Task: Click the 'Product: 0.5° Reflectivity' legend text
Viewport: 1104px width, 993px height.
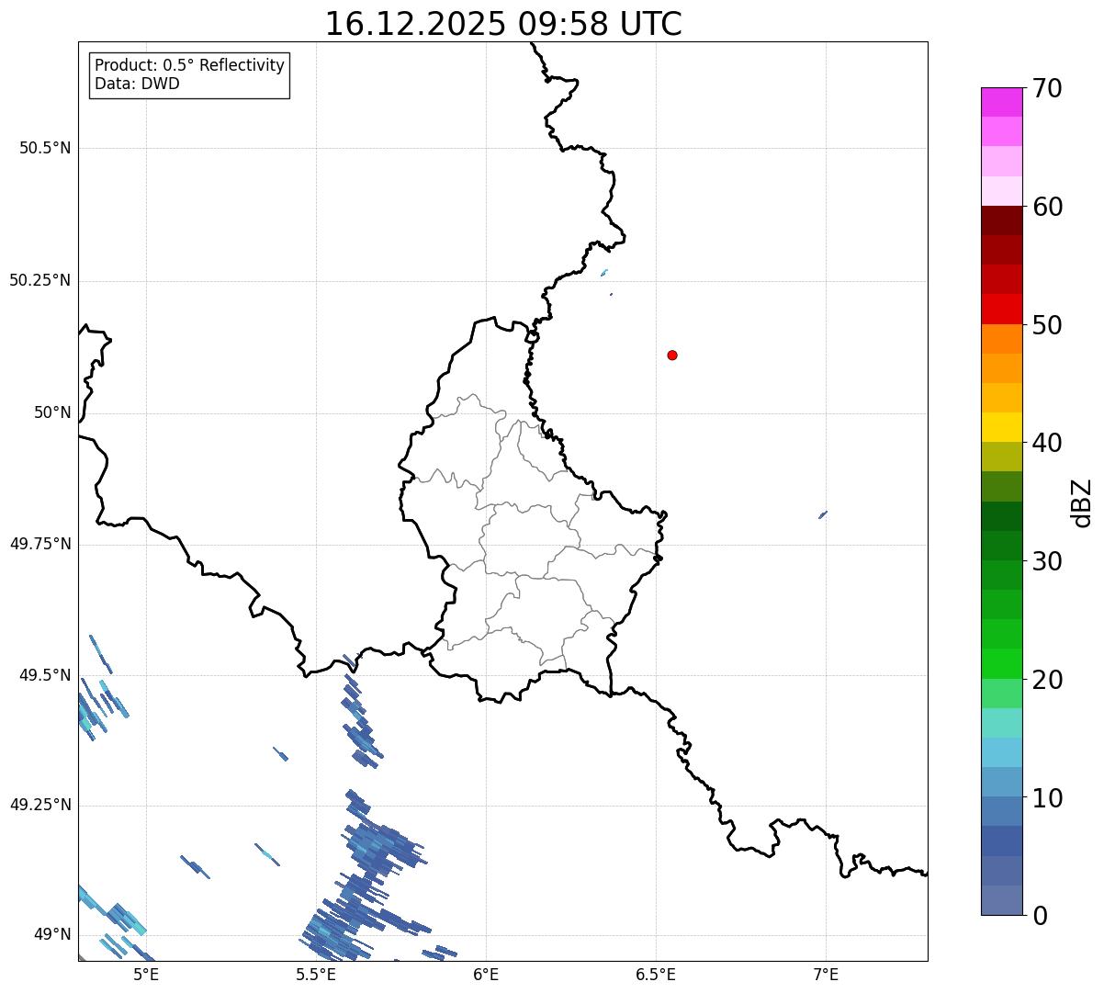Action: tap(189, 66)
